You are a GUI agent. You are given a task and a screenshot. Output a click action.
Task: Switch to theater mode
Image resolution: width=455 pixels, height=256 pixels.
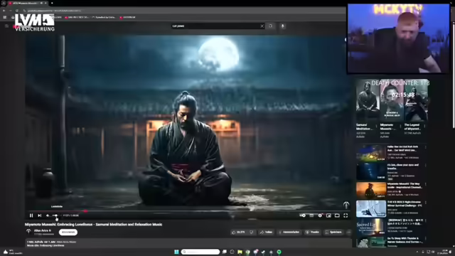tap(337, 215)
